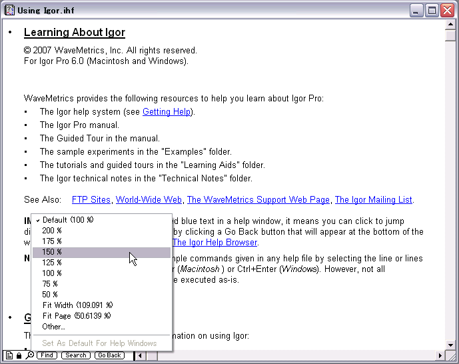The image size is (459, 364).
Task: Click the line about the "Technical Notes" folder
Action: click(x=146, y=179)
